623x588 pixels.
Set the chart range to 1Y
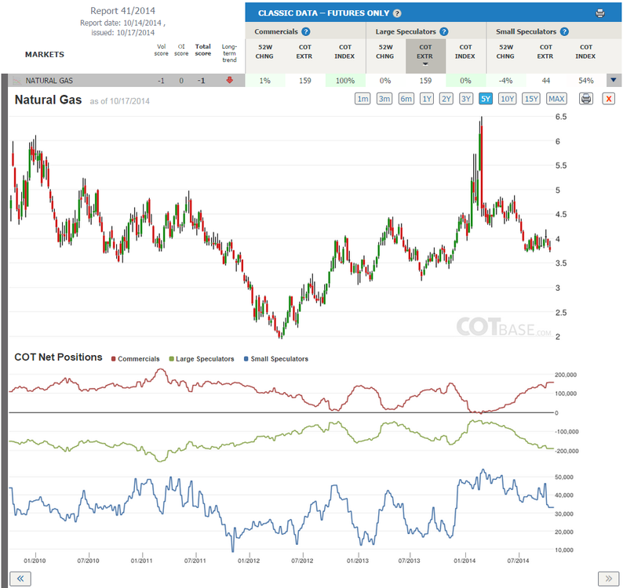point(427,99)
